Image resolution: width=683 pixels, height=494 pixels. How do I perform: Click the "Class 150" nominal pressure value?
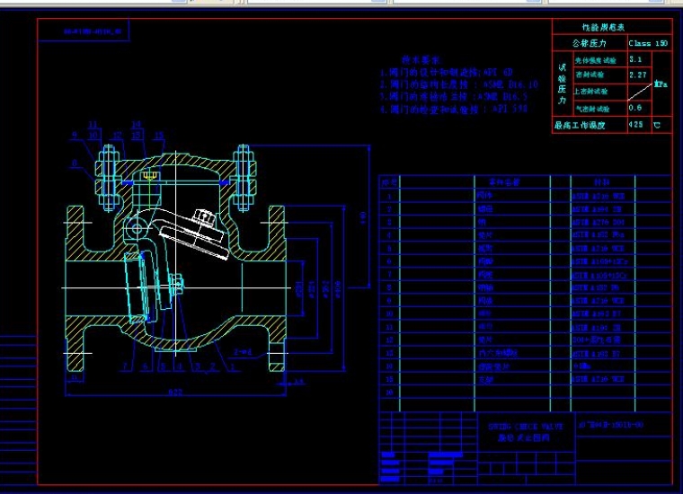[647, 42]
